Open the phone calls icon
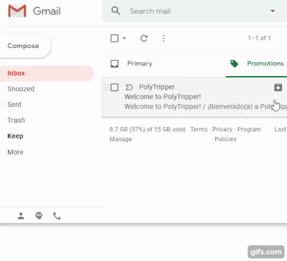The width and height of the screenshot is (287, 261). click(x=57, y=216)
